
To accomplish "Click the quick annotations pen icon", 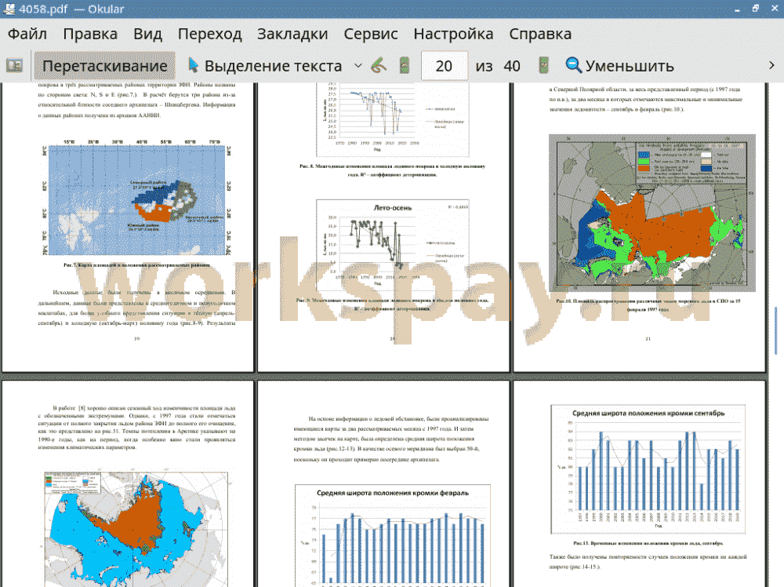I will (379, 66).
